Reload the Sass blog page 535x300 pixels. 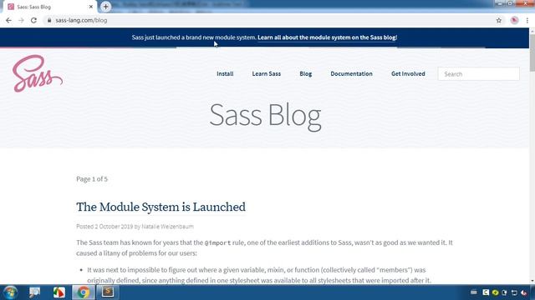pos(33,20)
